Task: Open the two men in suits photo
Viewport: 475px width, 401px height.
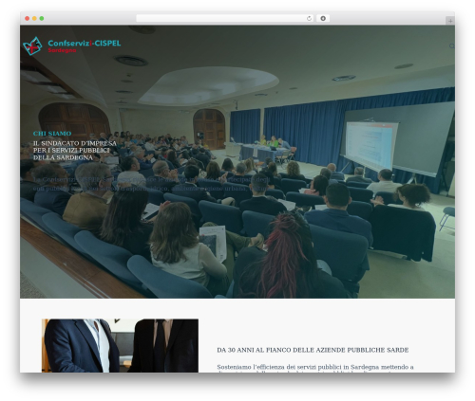Action: pos(120,345)
